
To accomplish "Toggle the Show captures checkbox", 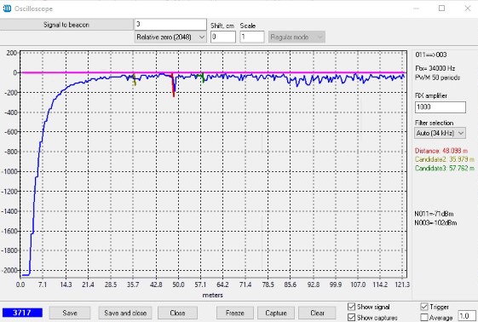I will (352, 318).
